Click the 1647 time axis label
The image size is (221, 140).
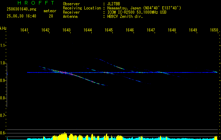pos(151,30)
